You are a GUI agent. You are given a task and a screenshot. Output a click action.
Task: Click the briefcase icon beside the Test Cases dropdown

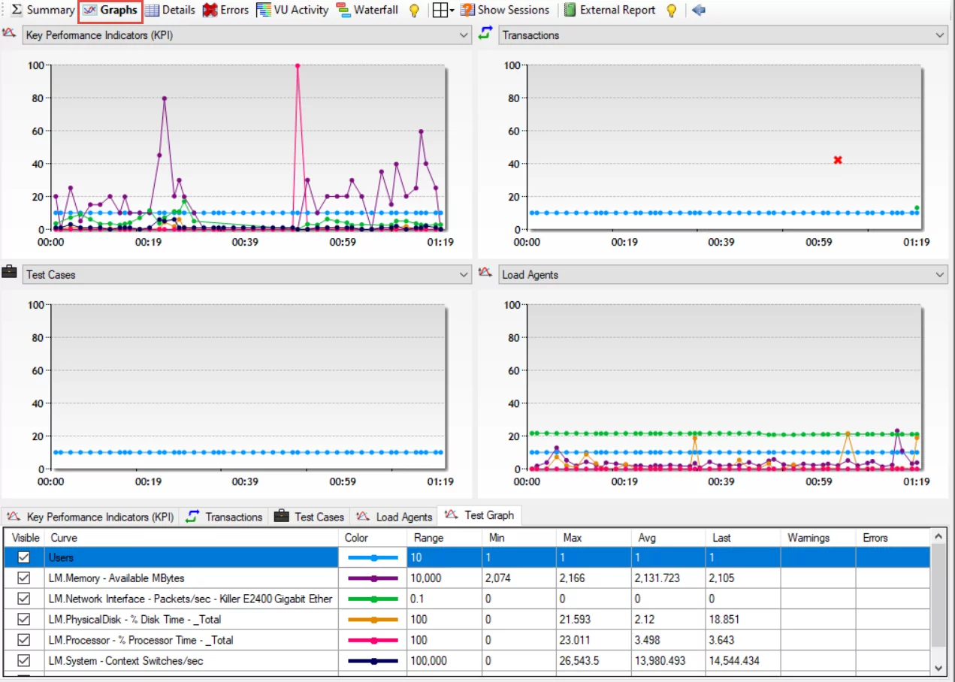pyautogui.click(x=10, y=272)
